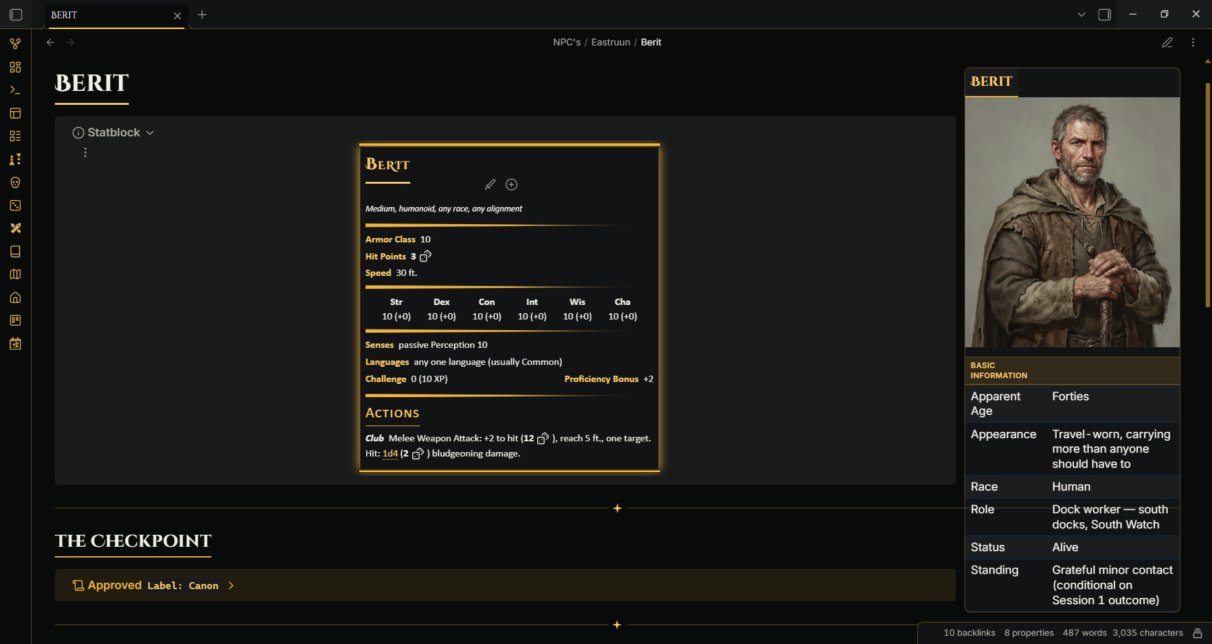Click the Dock worker role value
Screen dimensions: 1212x644
pos(1110,517)
